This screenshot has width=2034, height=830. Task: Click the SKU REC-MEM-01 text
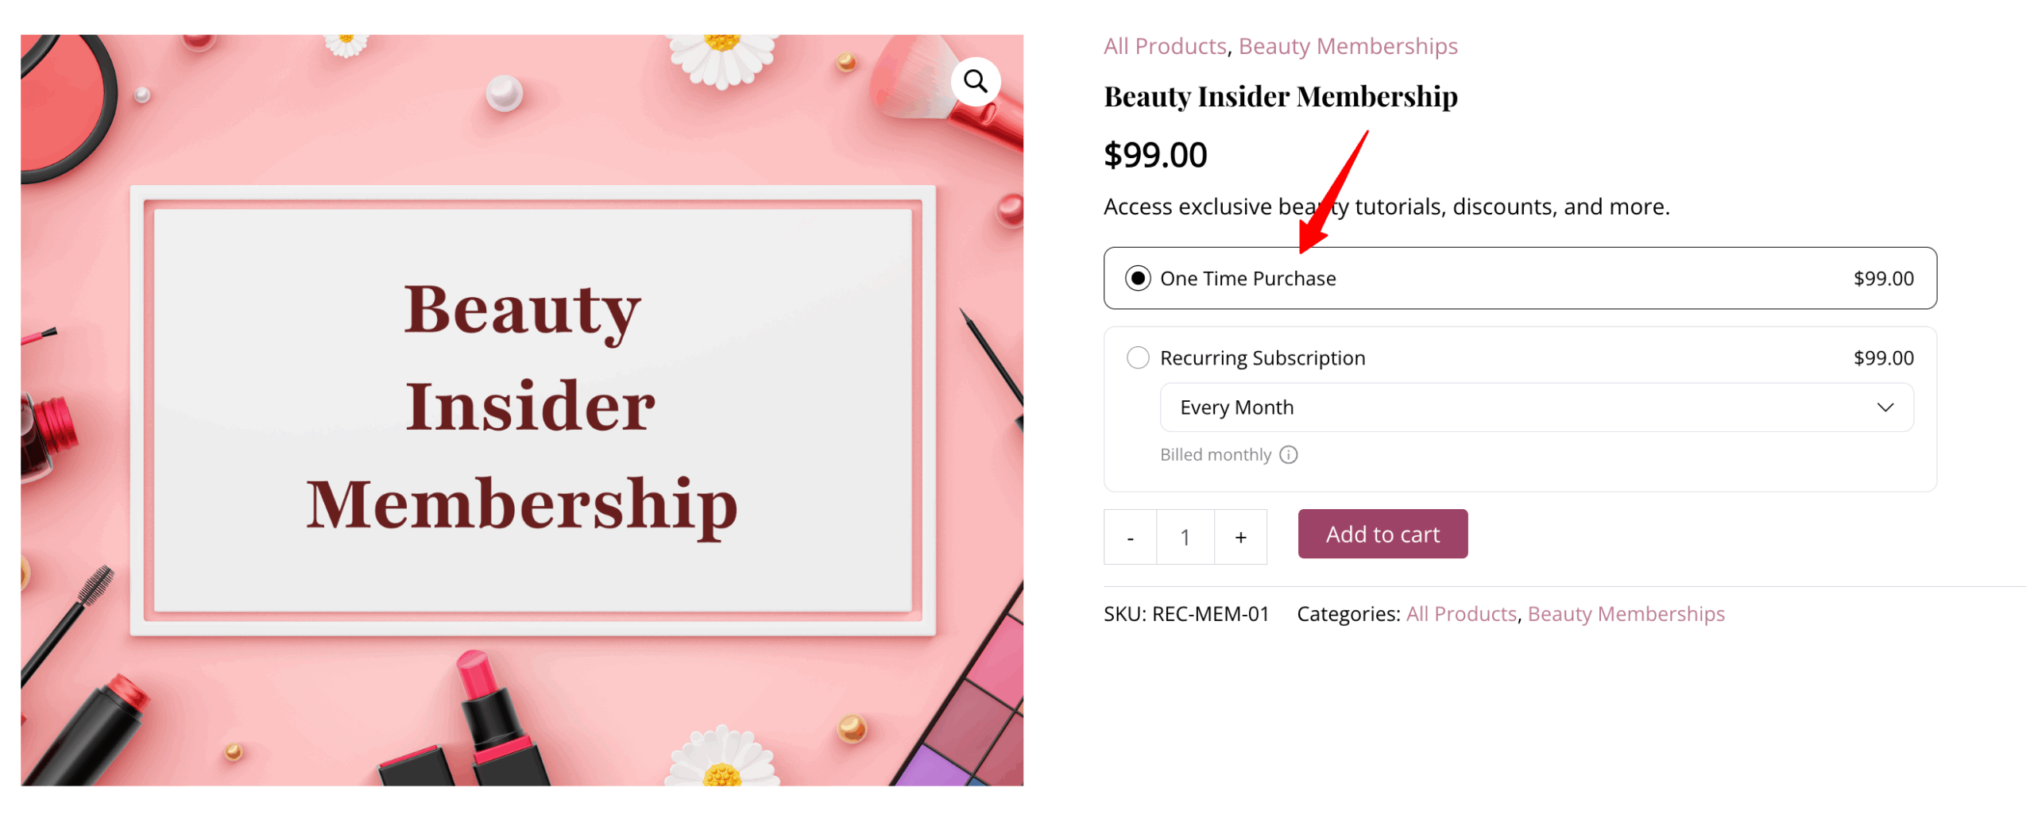1185,615
